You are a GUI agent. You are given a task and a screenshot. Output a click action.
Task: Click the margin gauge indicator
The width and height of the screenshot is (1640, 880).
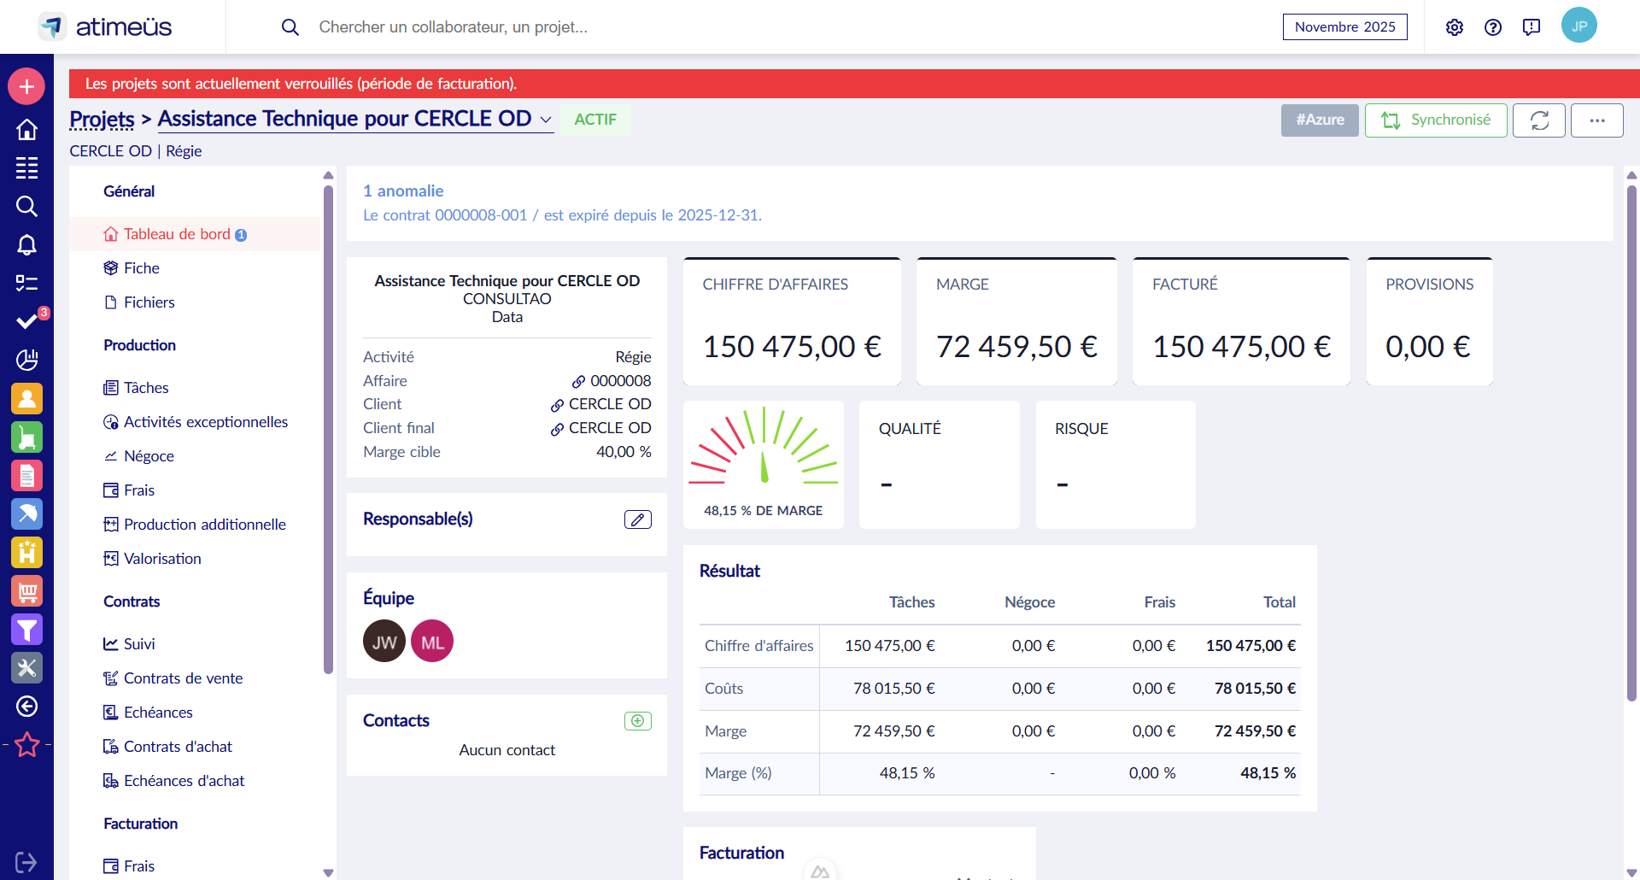(x=764, y=453)
